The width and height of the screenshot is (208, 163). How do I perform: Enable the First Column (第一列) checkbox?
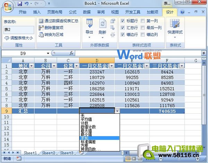coord(142,21)
